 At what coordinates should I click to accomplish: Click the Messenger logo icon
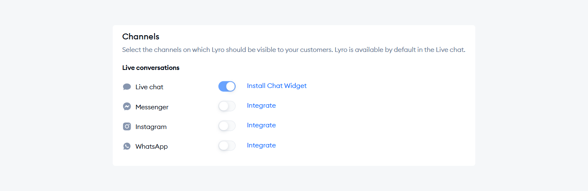pos(127,107)
